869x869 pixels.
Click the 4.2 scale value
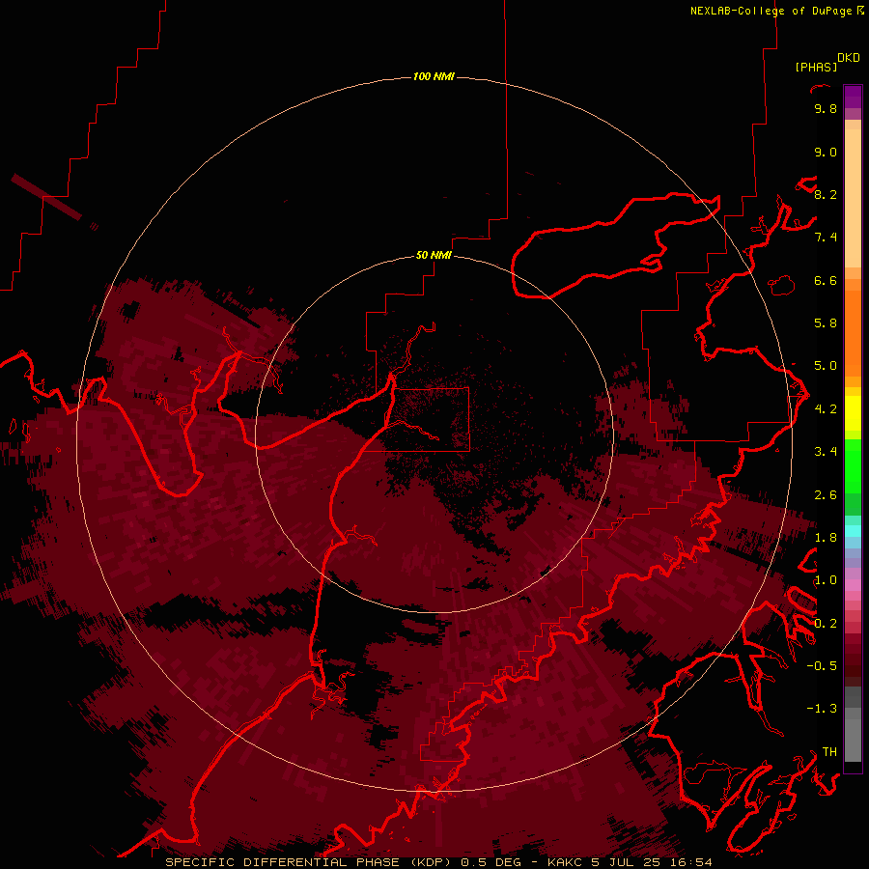tap(826, 409)
